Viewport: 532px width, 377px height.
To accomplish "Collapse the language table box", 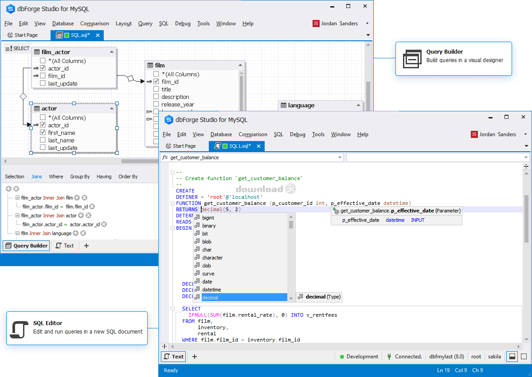I will coord(358,105).
